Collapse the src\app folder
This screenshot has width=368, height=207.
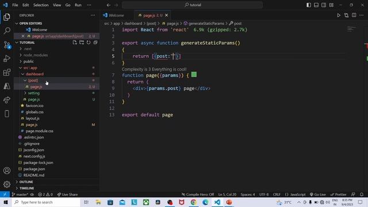point(21,68)
